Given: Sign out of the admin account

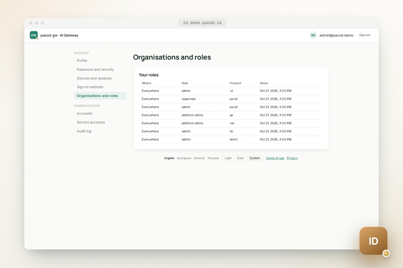Looking at the screenshot, I should (x=365, y=35).
